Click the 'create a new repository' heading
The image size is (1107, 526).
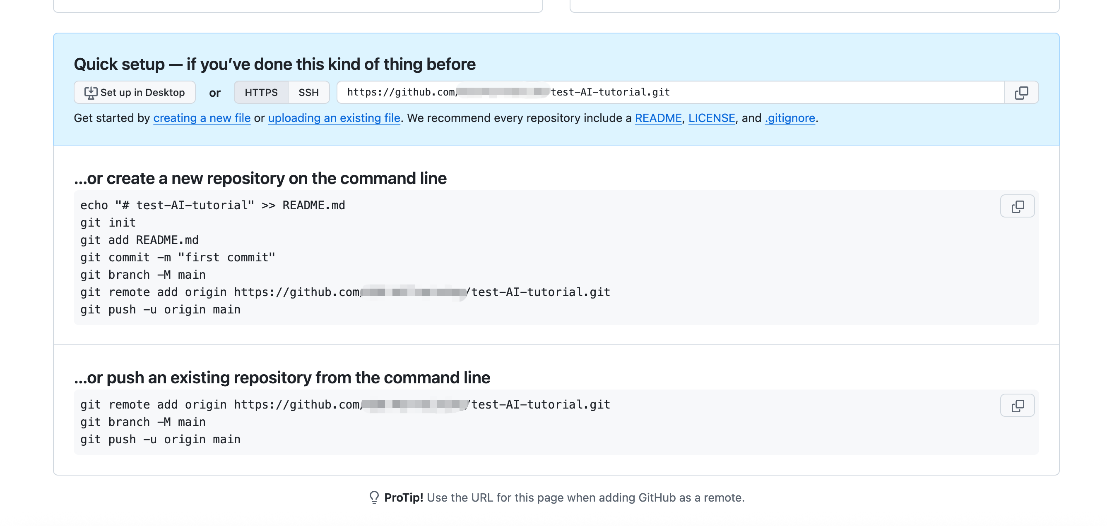click(x=260, y=178)
